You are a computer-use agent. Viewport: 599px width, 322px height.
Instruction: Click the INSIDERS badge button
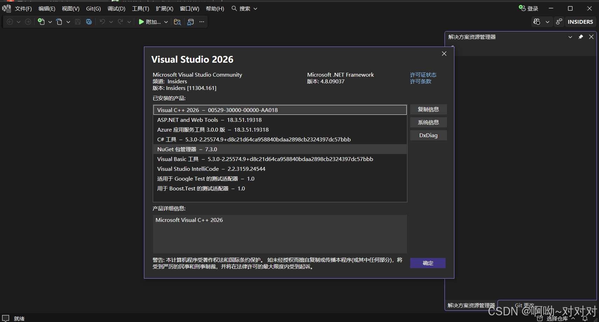[x=580, y=22]
